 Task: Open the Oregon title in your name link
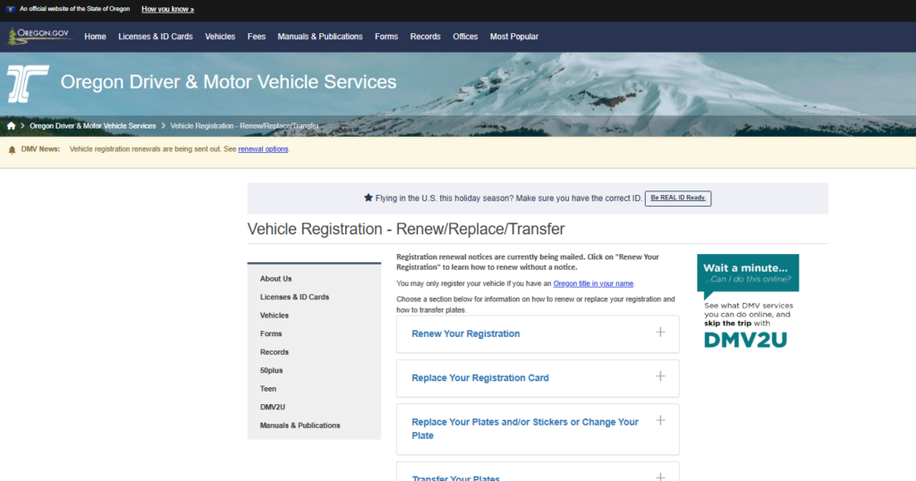pyautogui.click(x=593, y=283)
